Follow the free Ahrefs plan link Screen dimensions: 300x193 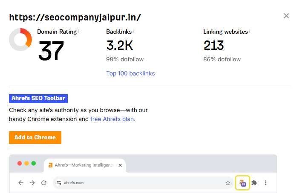(112, 119)
